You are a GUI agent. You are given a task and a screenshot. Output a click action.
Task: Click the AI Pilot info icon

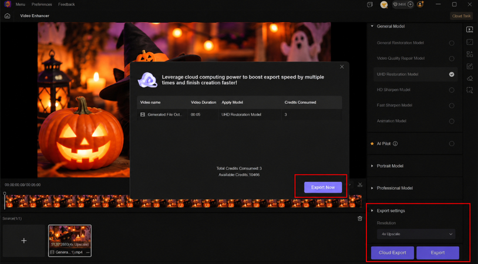[x=395, y=144]
